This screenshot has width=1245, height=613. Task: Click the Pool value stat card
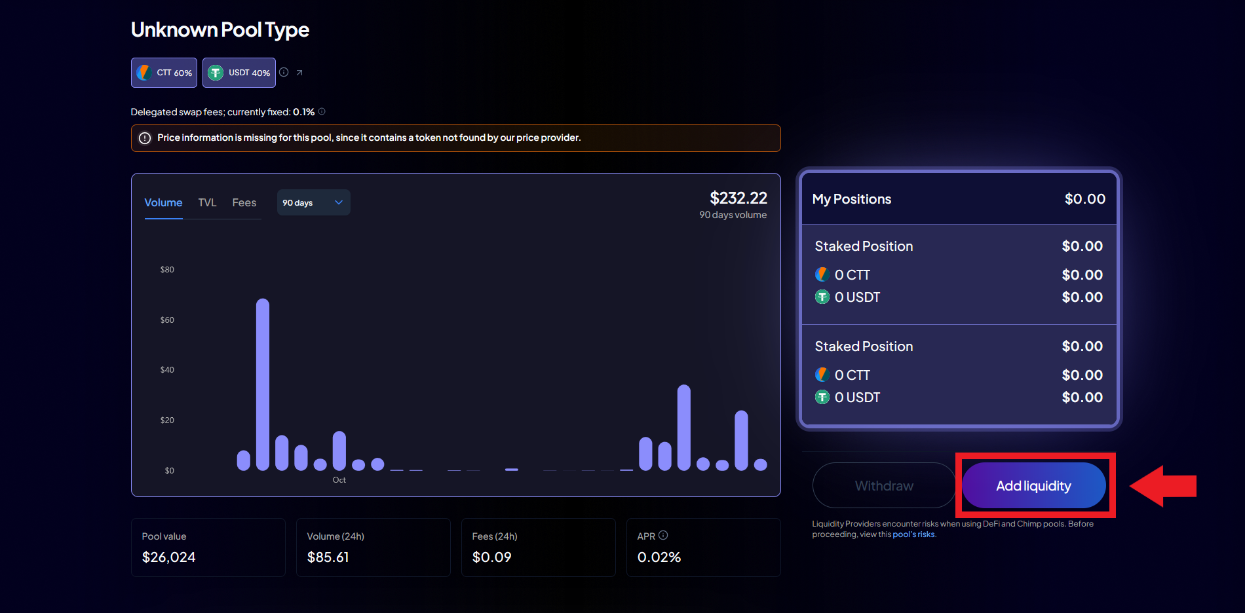point(208,548)
